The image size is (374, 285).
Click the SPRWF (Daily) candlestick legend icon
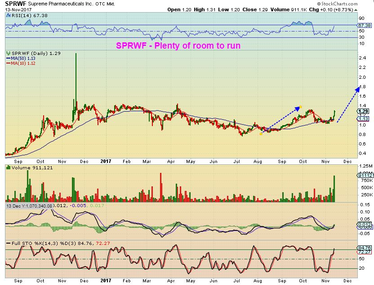pos(9,53)
